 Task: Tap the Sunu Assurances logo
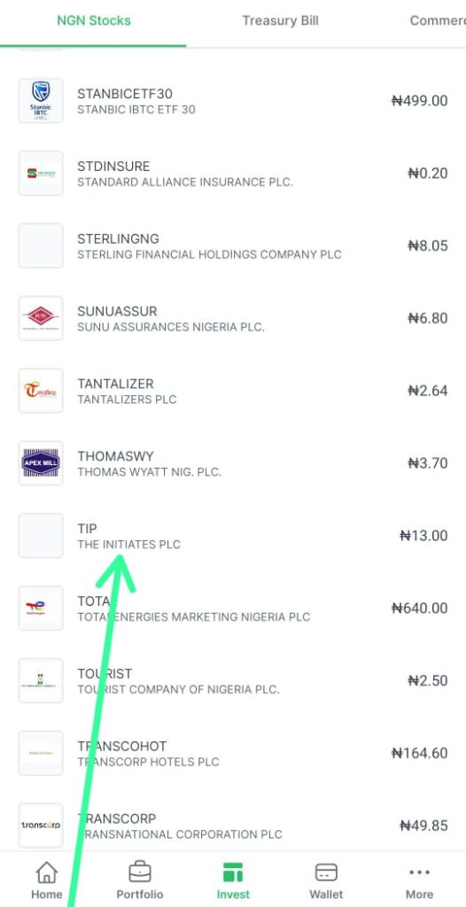(41, 318)
